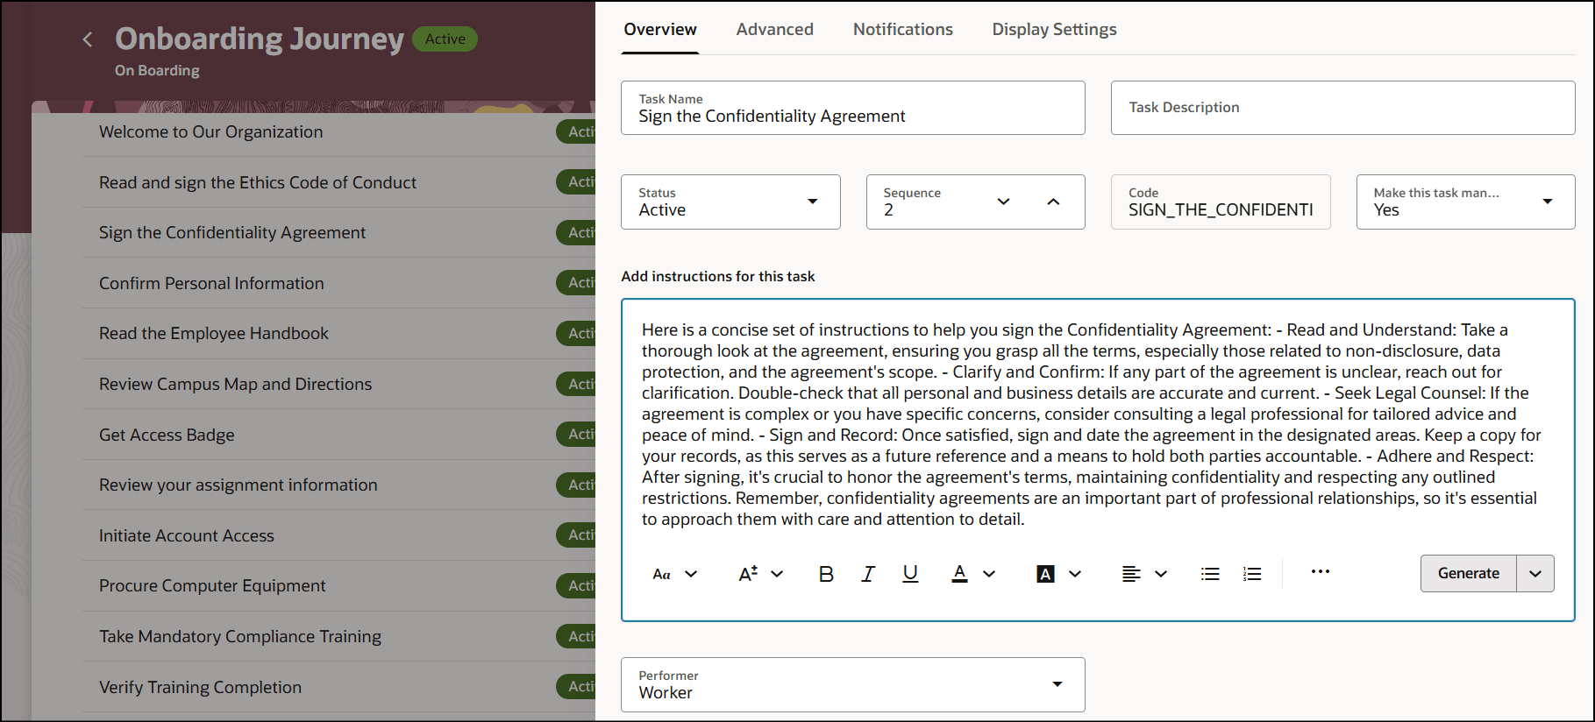Image resolution: width=1595 pixels, height=722 pixels.
Task: Expand the font color dropdown arrow
Action: [989, 574]
